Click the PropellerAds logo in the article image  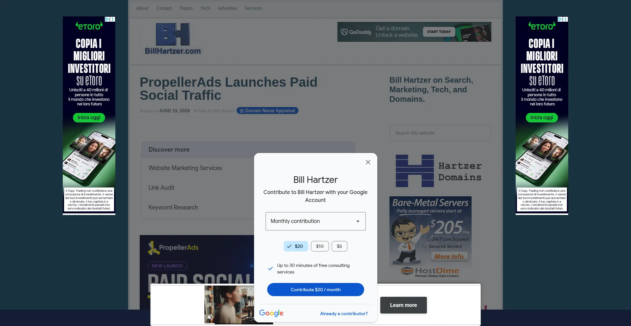[173, 248]
